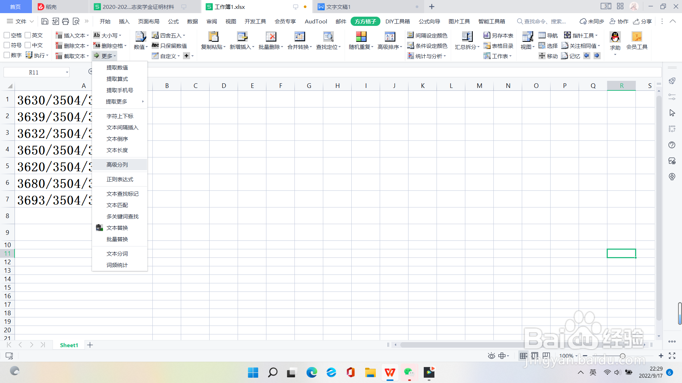Open the 公式 ribbon tab
The width and height of the screenshot is (682, 383).
173,21
